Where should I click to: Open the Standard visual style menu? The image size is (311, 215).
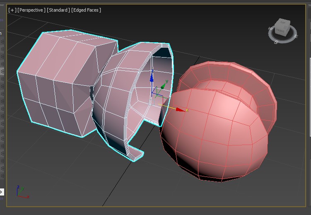click(58, 10)
